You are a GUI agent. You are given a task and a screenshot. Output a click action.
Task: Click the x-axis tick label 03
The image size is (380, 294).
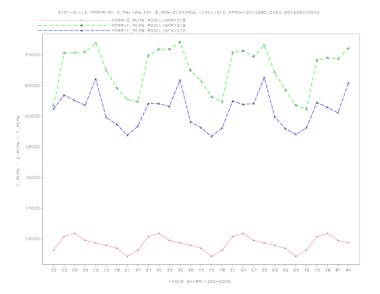click(x=64, y=270)
